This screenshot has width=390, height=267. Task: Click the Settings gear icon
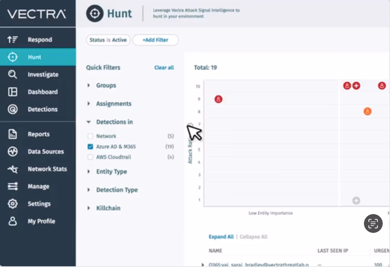coord(12,204)
